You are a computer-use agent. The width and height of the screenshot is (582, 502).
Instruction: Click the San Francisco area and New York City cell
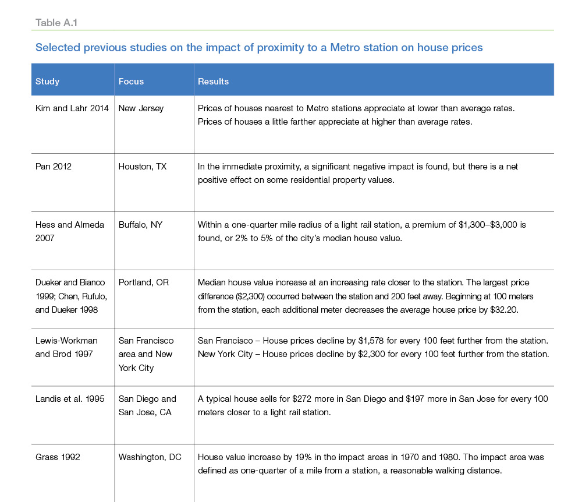pyautogui.click(x=146, y=354)
